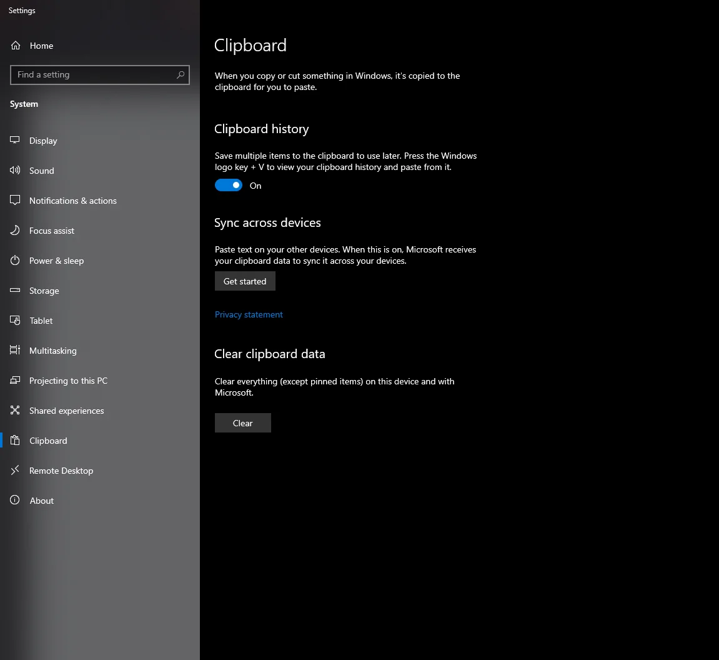Image resolution: width=719 pixels, height=660 pixels.
Task: Click the Power & sleep icon
Action: pos(15,261)
